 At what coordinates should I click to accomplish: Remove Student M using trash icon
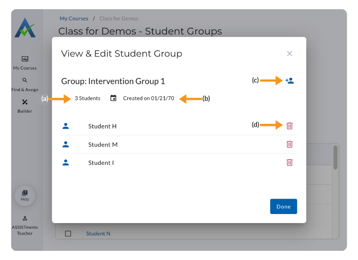(x=289, y=144)
